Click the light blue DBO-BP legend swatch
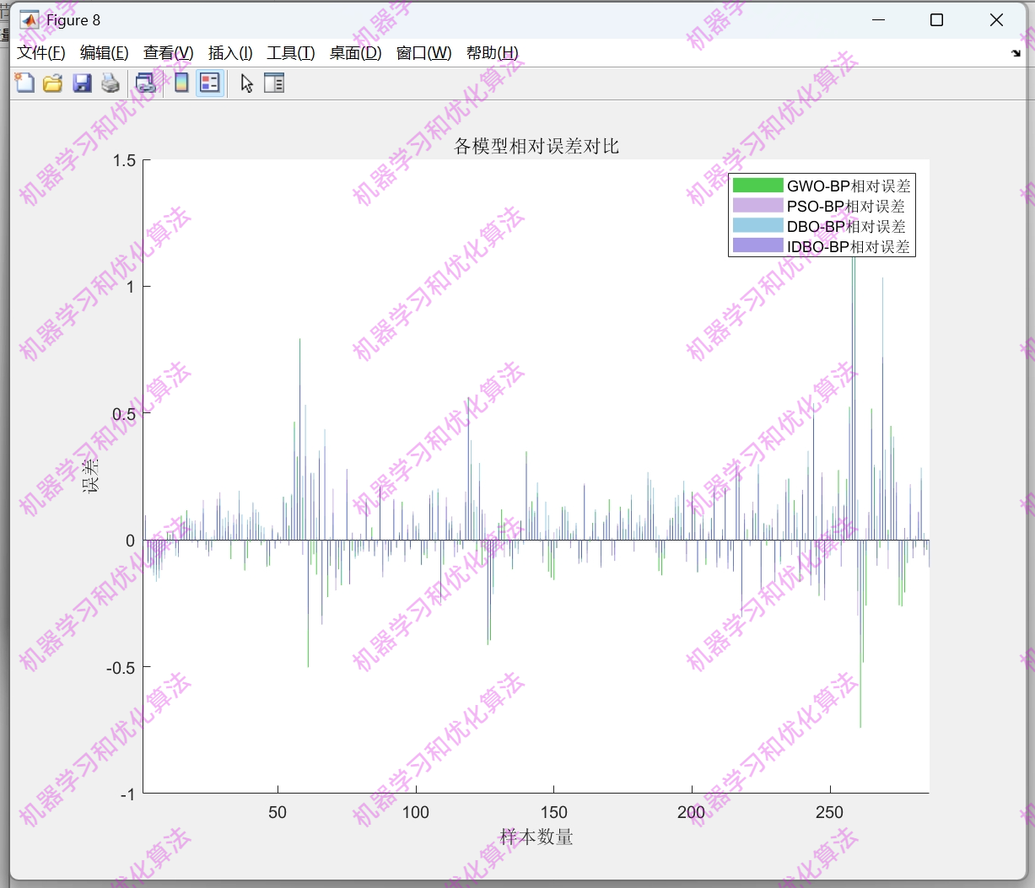This screenshot has width=1035, height=888. 758,226
